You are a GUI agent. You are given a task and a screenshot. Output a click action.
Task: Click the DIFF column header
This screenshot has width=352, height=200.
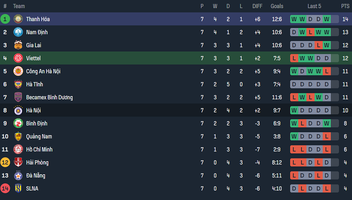pos(257,6)
